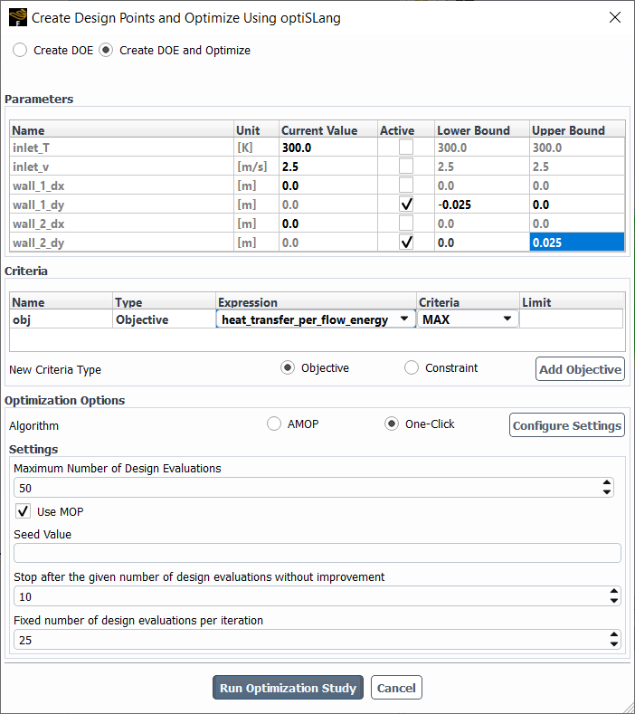
Task: Select the wall_1_dy parameter name
Action: pyautogui.click(x=122, y=205)
